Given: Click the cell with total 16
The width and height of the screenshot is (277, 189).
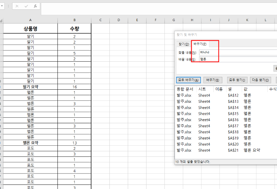Looking at the screenshot, I should pyautogui.click(x=74, y=87).
